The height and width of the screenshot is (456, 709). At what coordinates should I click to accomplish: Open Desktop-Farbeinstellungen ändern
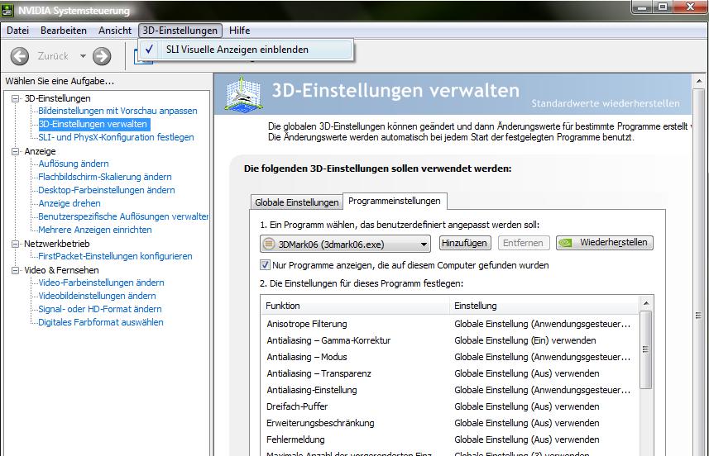coord(106,190)
